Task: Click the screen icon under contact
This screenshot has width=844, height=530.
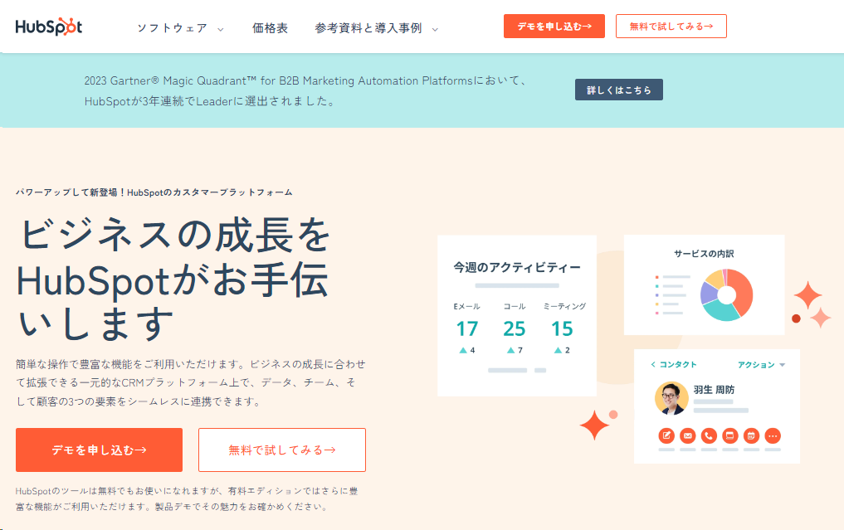Action: (729, 435)
